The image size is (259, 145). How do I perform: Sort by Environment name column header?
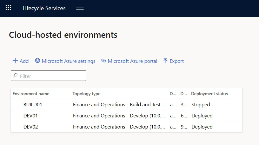(31, 94)
